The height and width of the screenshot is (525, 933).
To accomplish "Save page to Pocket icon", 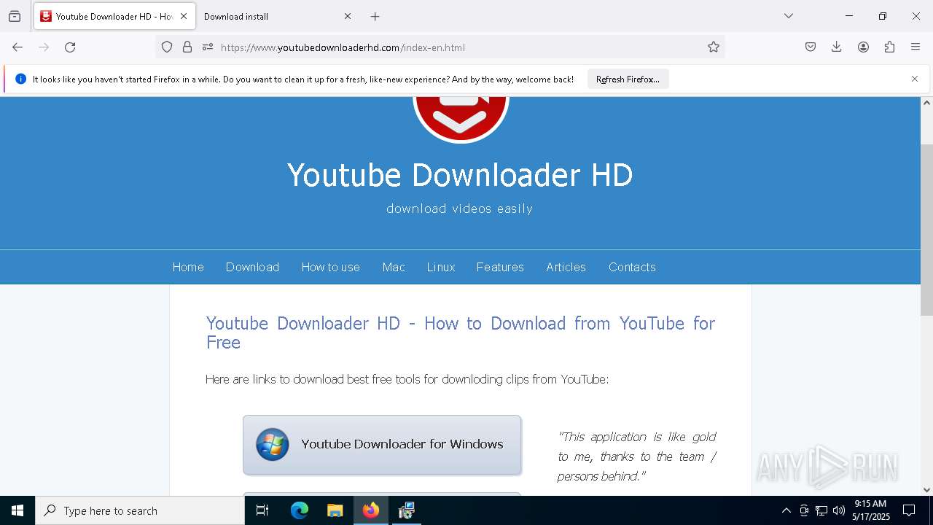I will (x=811, y=47).
